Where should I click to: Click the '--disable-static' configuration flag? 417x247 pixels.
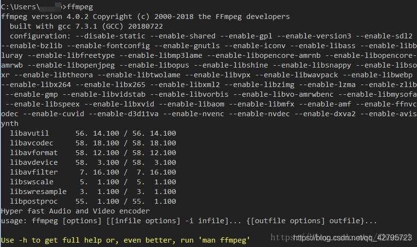tap(110, 36)
